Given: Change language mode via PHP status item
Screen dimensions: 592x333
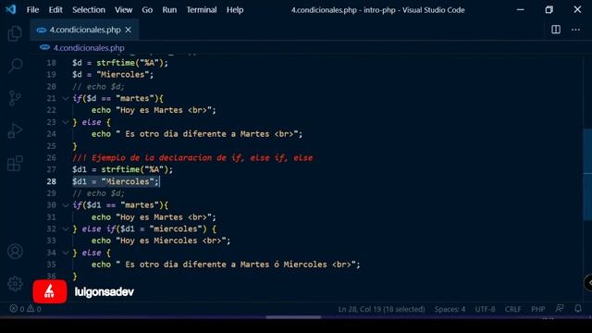Looking at the screenshot, I should point(538,309).
